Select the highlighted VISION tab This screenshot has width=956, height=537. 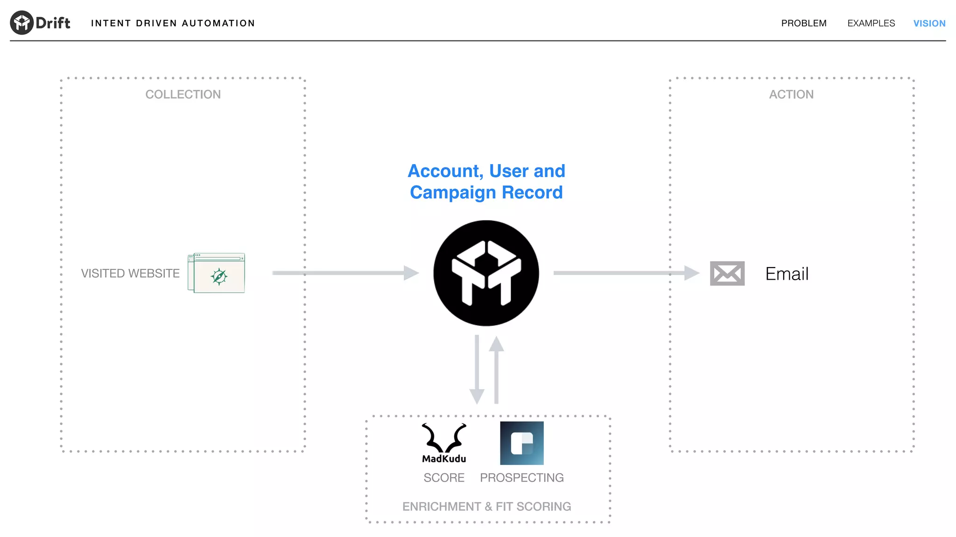click(929, 23)
